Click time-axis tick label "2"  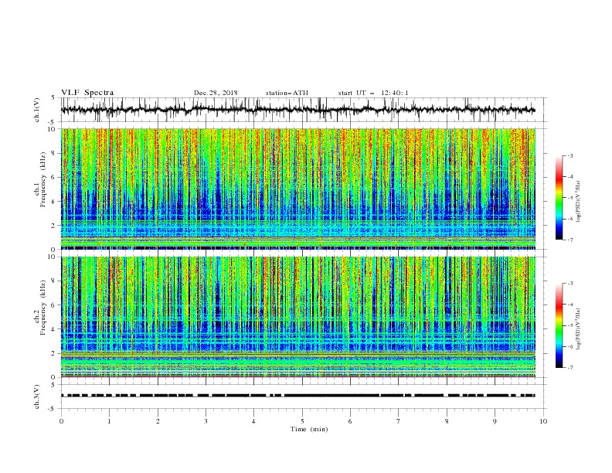click(x=158, y=421)
